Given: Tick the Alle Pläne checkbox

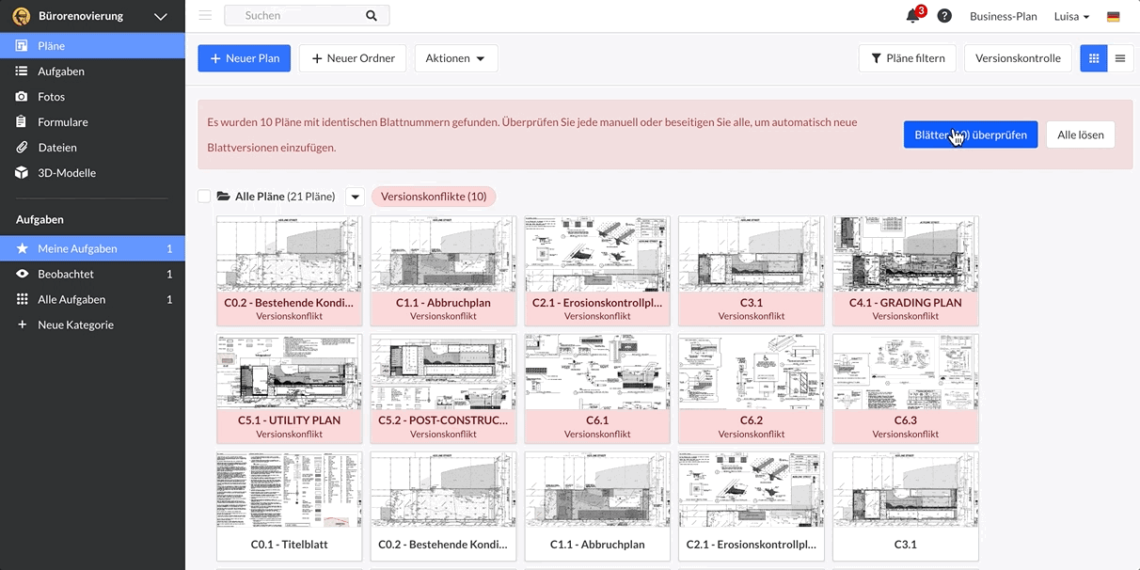Looking at the screenshot, I should click(x=204, y=197).
